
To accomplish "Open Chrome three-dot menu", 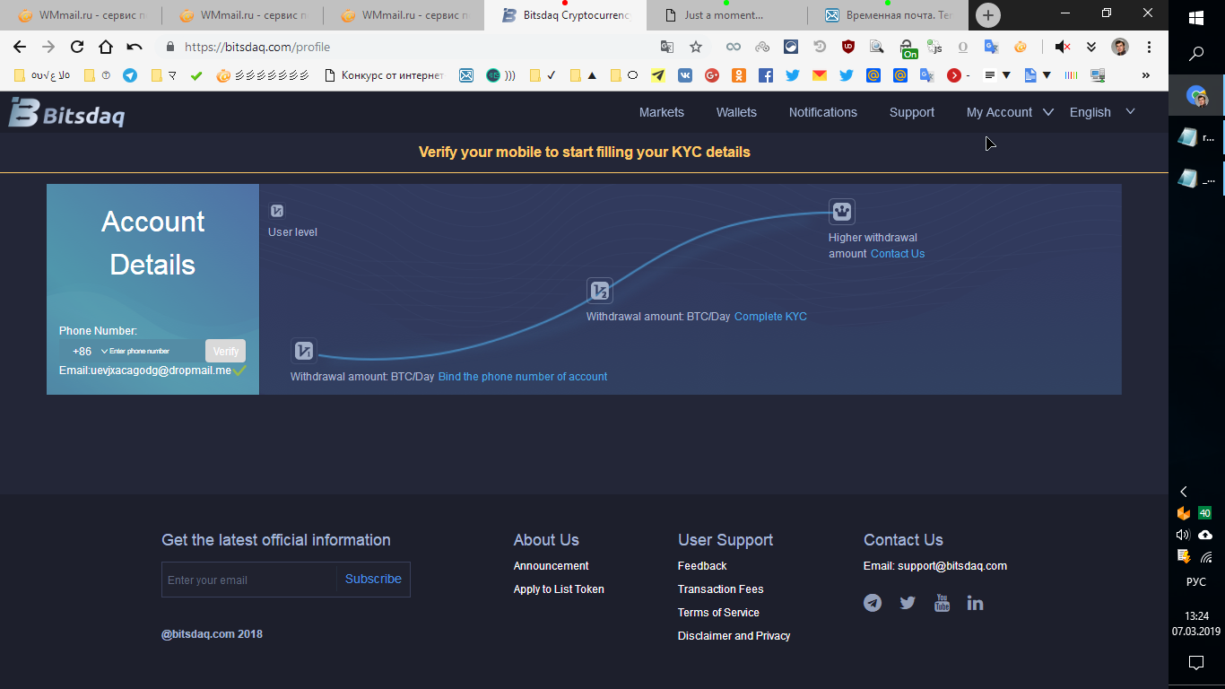I will point(1149,47).
